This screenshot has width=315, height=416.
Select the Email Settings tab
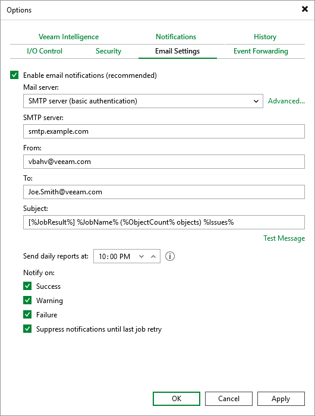(177, 51)
